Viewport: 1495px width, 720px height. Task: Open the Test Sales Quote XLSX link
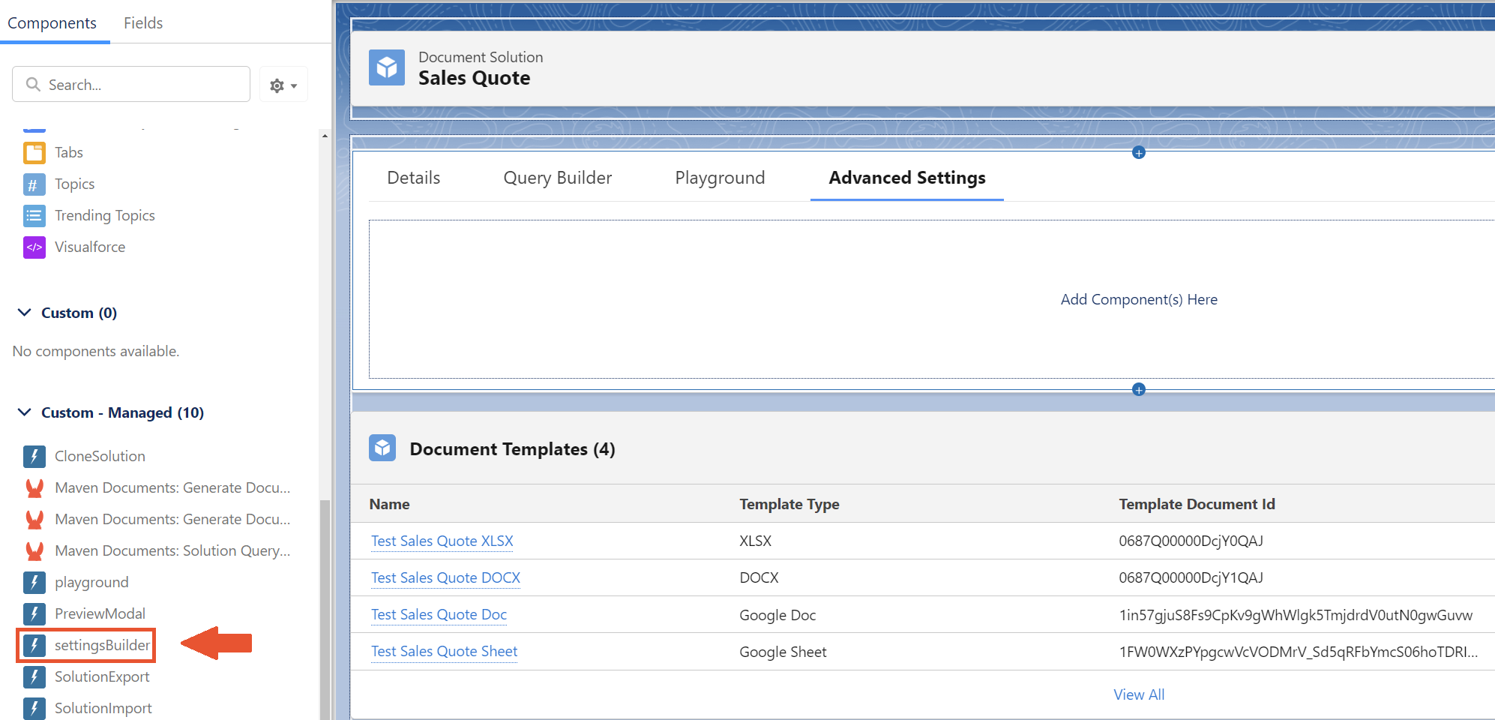coord(442,541)
